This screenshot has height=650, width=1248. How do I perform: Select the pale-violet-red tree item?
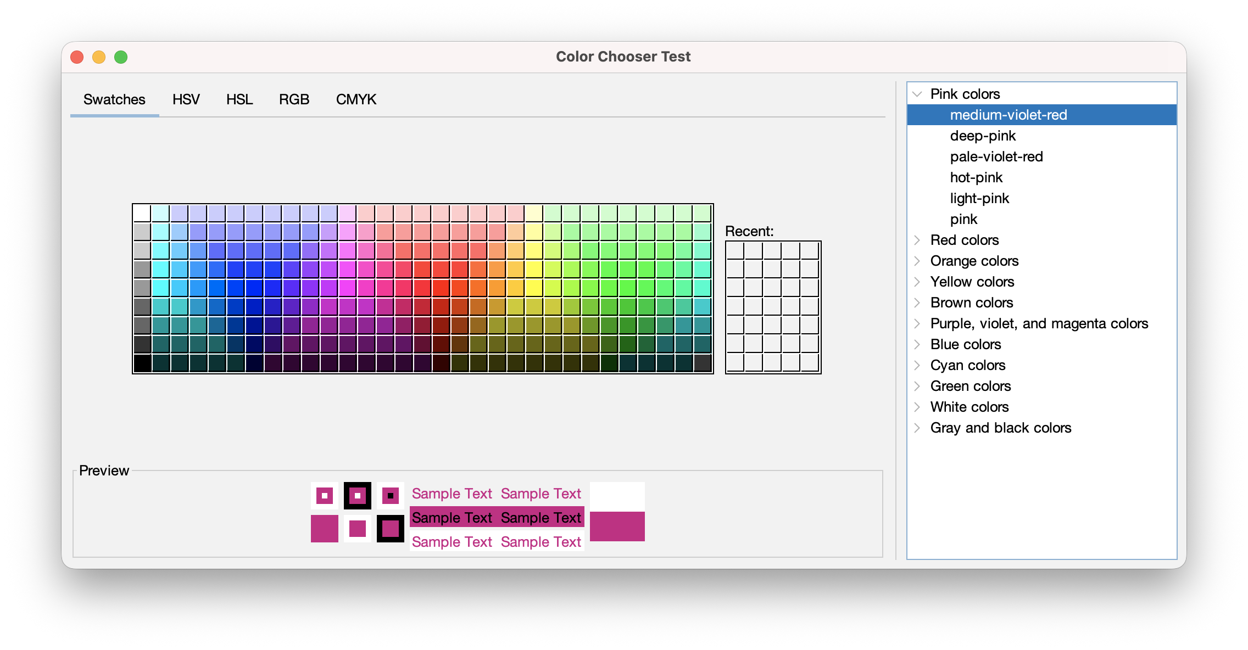tap(996, 156)
